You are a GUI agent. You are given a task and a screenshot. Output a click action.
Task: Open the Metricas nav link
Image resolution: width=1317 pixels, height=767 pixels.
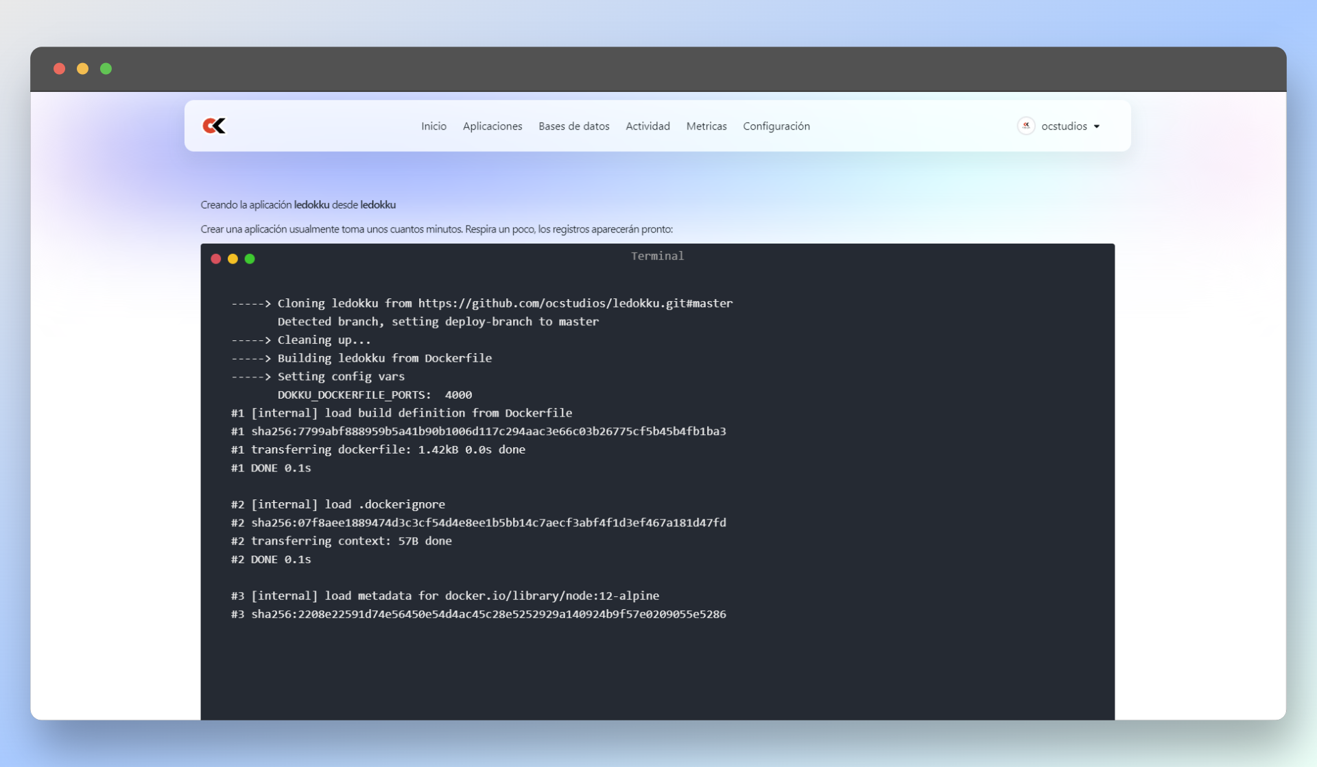[707, 126]
